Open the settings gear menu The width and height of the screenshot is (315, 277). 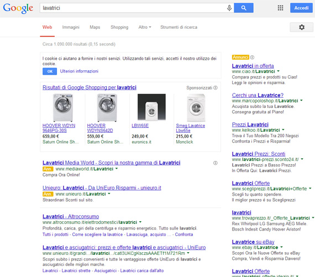pyautogui.click(x=301, y=27)
